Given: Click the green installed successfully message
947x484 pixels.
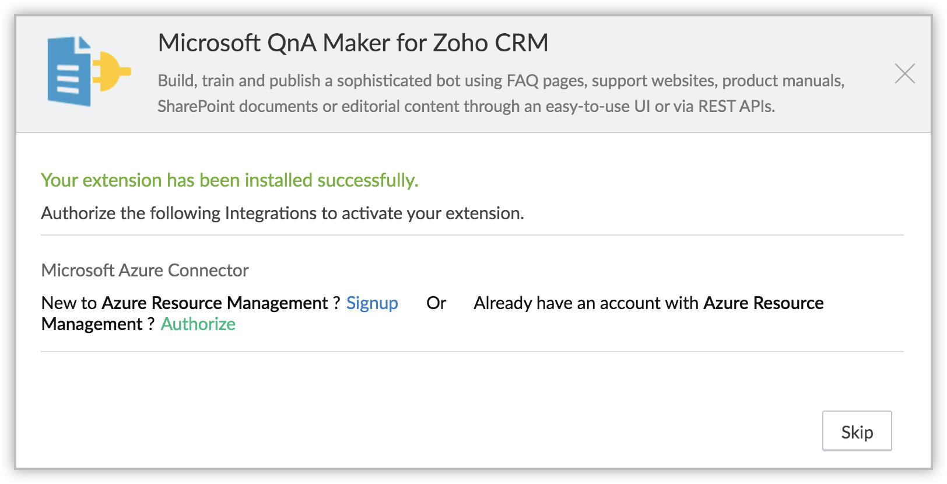Looking at the screenshot, I should (x=230, y=180).
